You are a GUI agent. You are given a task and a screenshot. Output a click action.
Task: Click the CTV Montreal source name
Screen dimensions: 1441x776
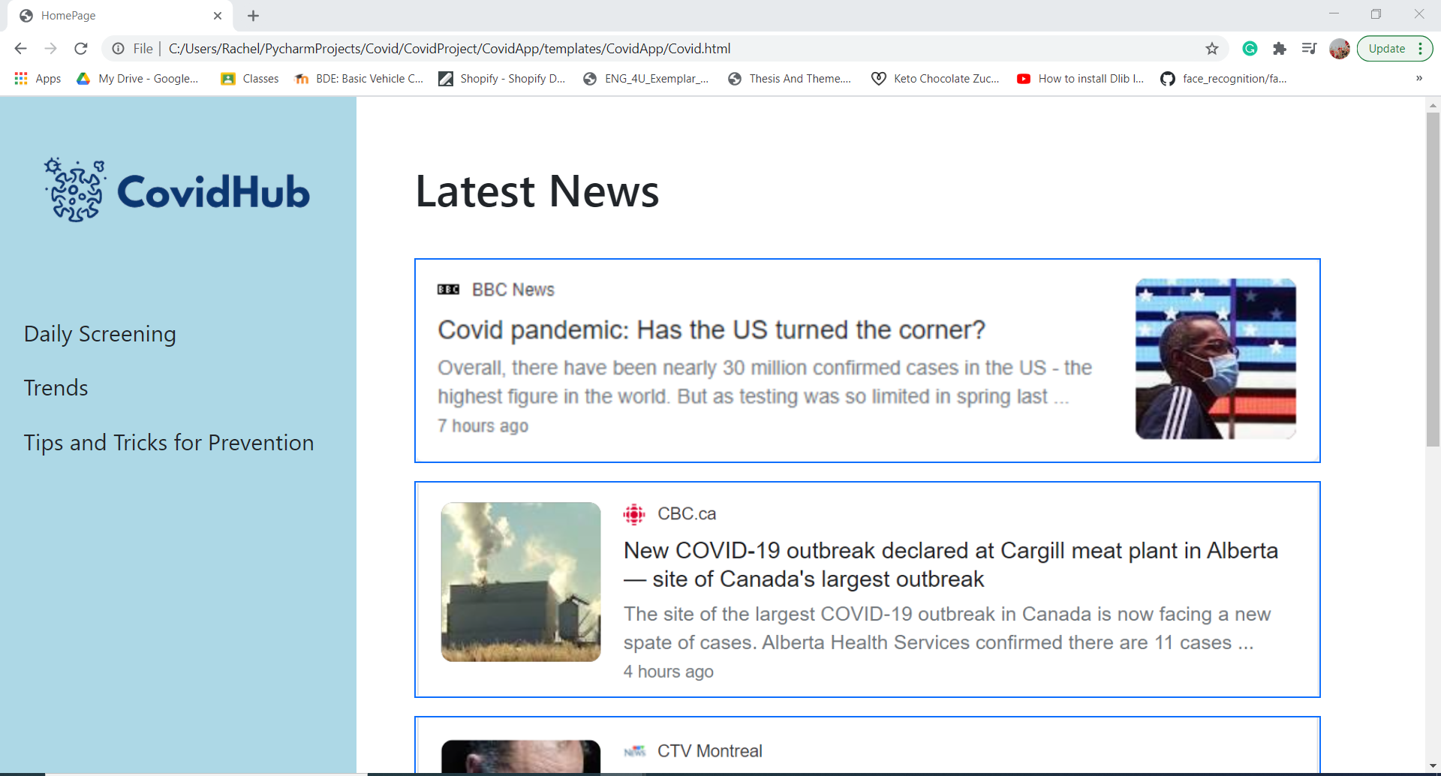pyautogui.click(x=710, y=751)
